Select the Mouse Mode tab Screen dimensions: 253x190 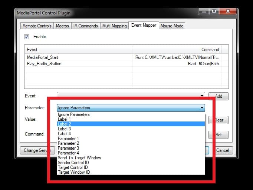(x=172, y=26)
